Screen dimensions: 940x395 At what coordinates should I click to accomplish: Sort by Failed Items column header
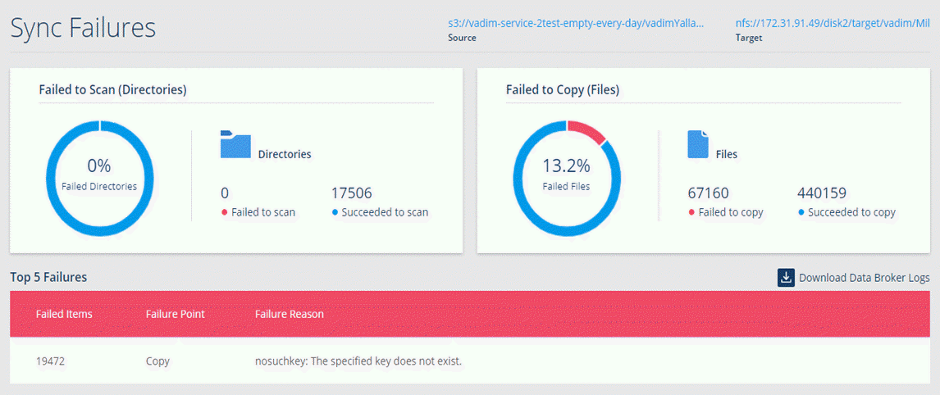pyautogui.click(x=64, y=314)
